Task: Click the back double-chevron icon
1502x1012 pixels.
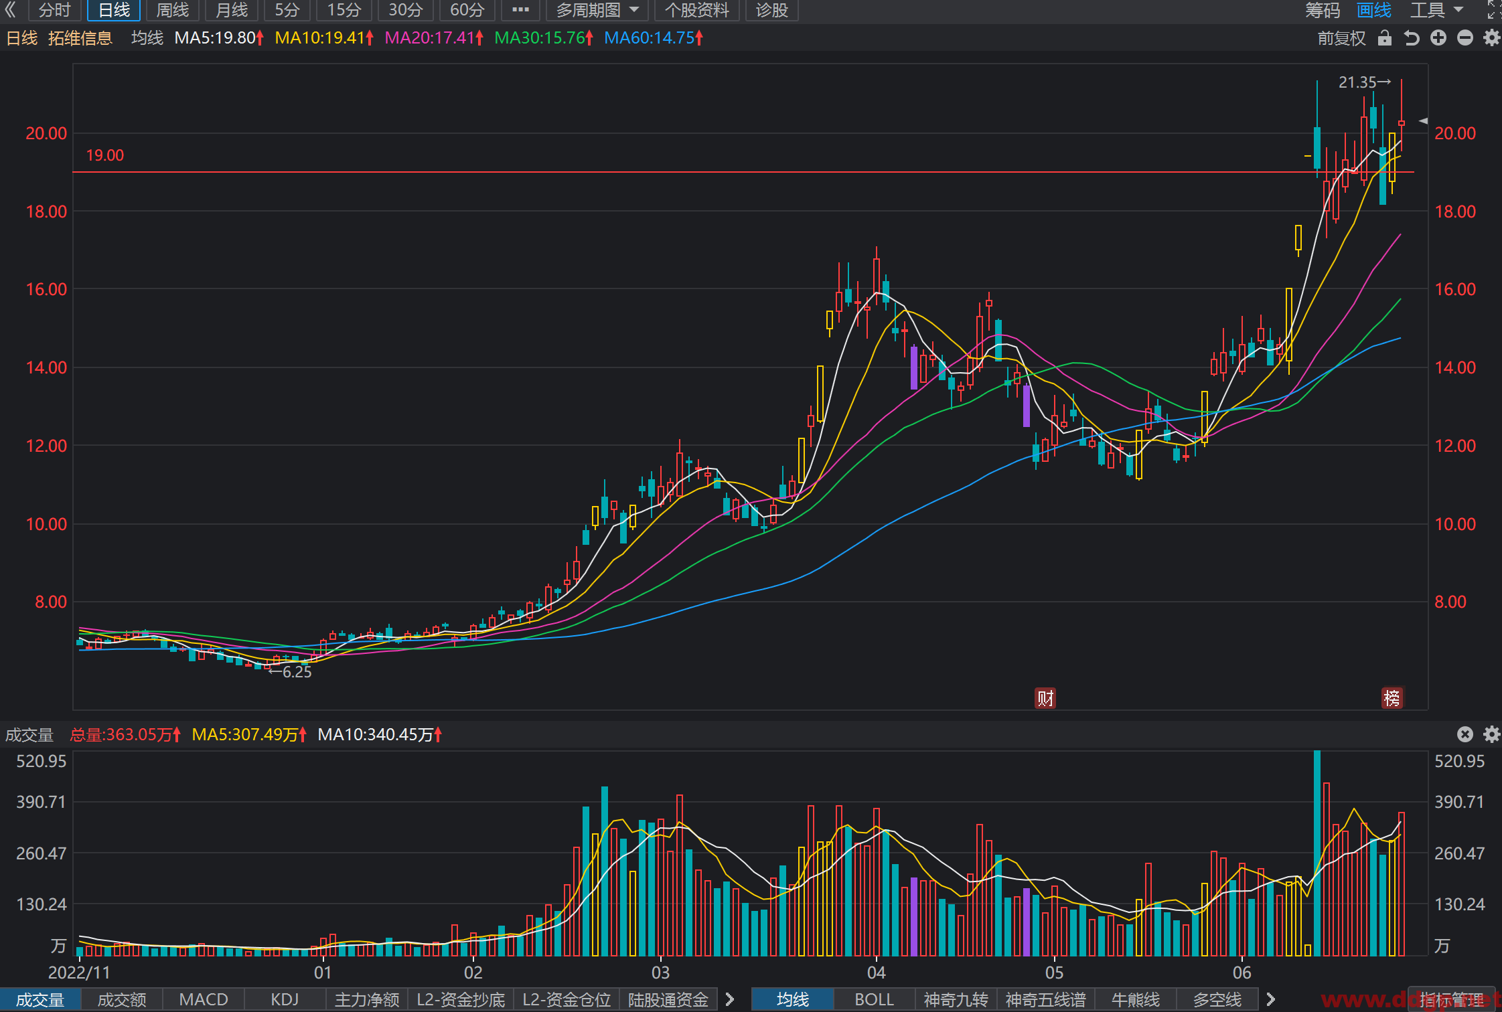Action: point(11,10)
